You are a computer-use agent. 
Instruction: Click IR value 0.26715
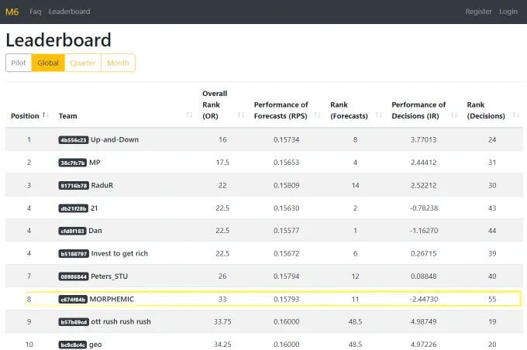(423, 254)
